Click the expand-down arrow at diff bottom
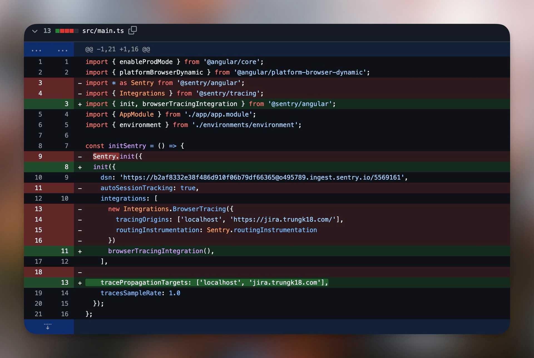 (x=48, y=327)
